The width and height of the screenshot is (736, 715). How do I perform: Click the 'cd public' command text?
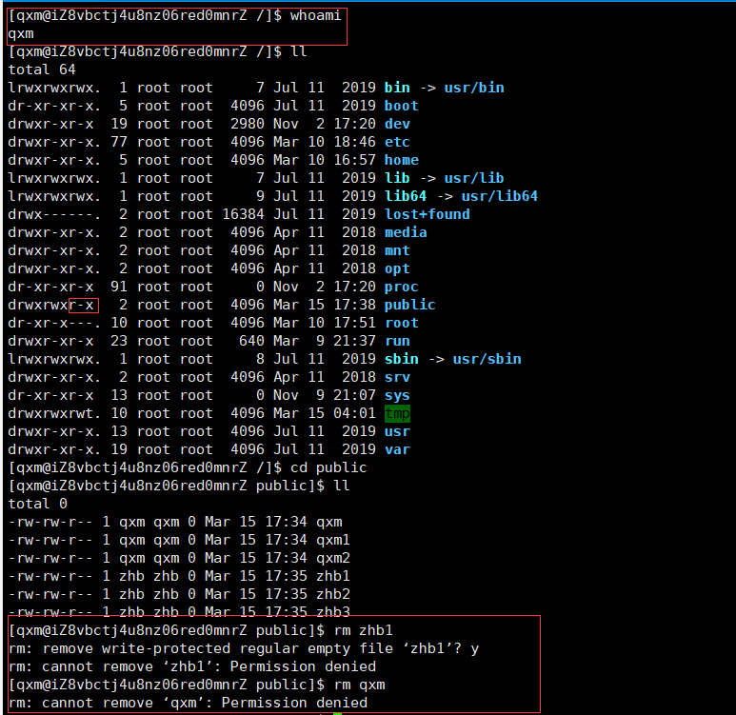(328, 468)
